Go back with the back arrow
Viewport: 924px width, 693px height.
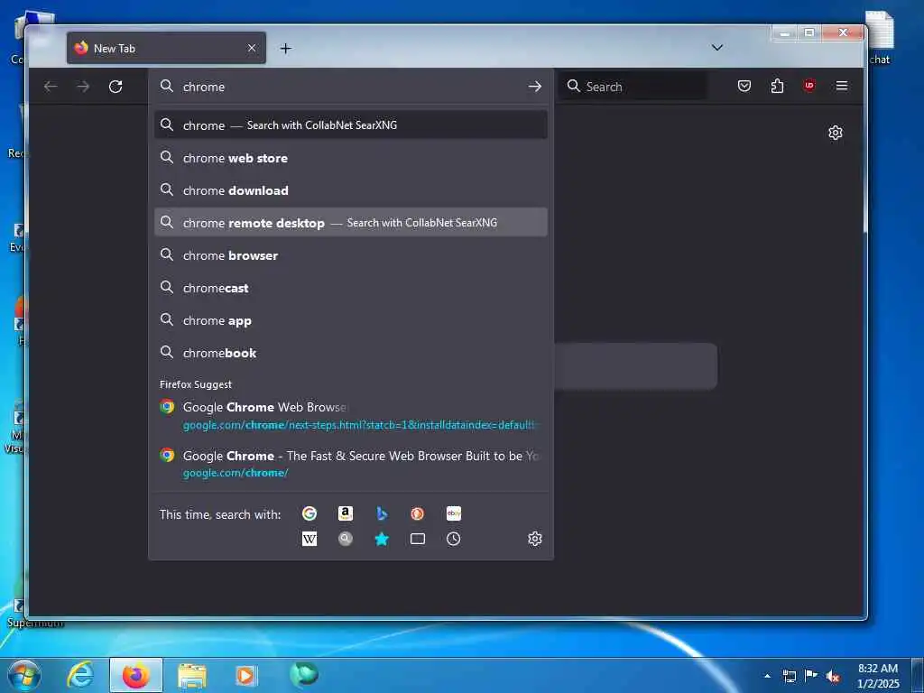(51, 87)
